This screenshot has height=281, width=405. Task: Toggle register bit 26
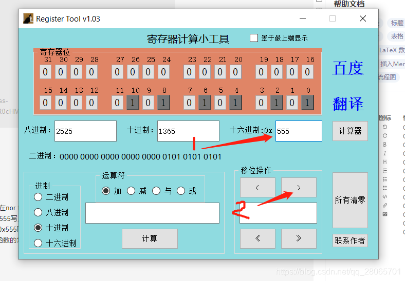click(x=133, y=72)
